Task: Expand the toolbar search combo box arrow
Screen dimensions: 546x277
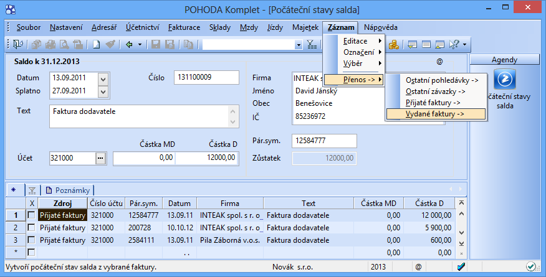Action: (x=299, y=44)
